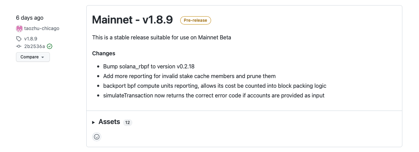Click the Changes heading
Image resolution: width=419 pixels, height=152 pixels.
coord(104,54)
